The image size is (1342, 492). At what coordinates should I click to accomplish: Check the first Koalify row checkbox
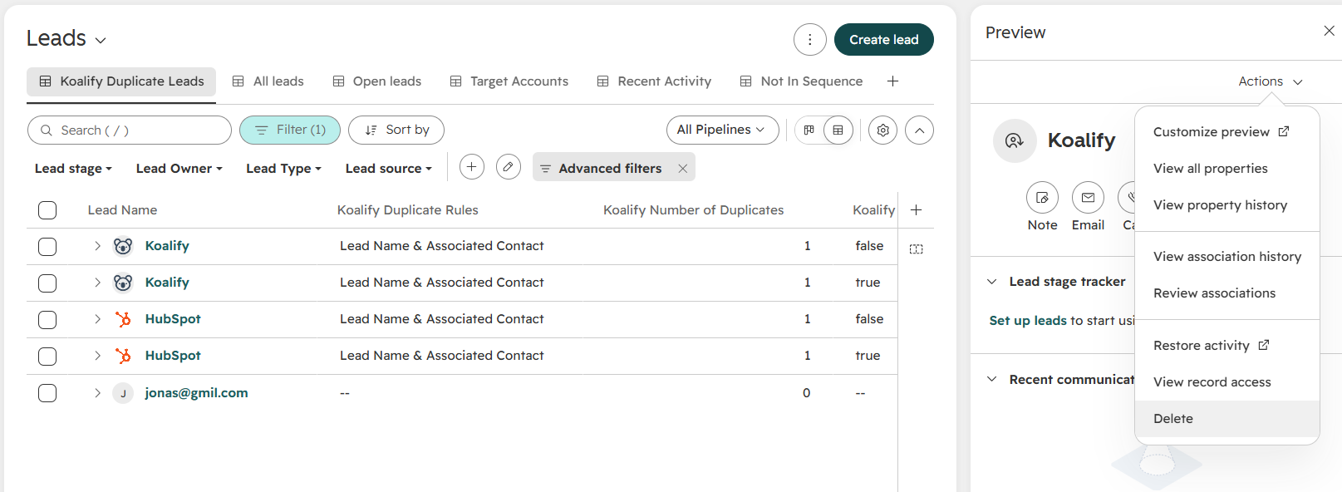click(47, 247)
